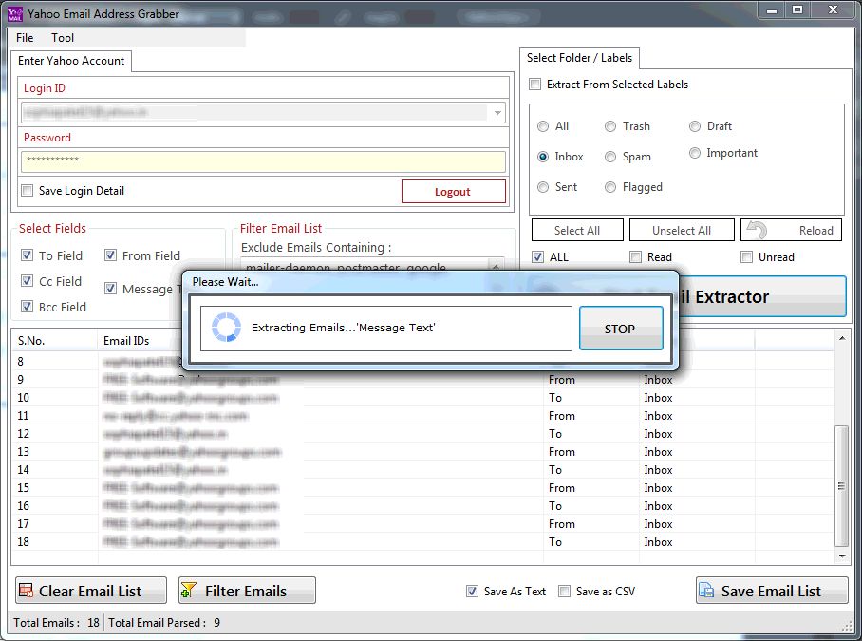The image size is (862, 641).
Task: Click the Exclude Emails Containing text field
Action: (363, 265)
